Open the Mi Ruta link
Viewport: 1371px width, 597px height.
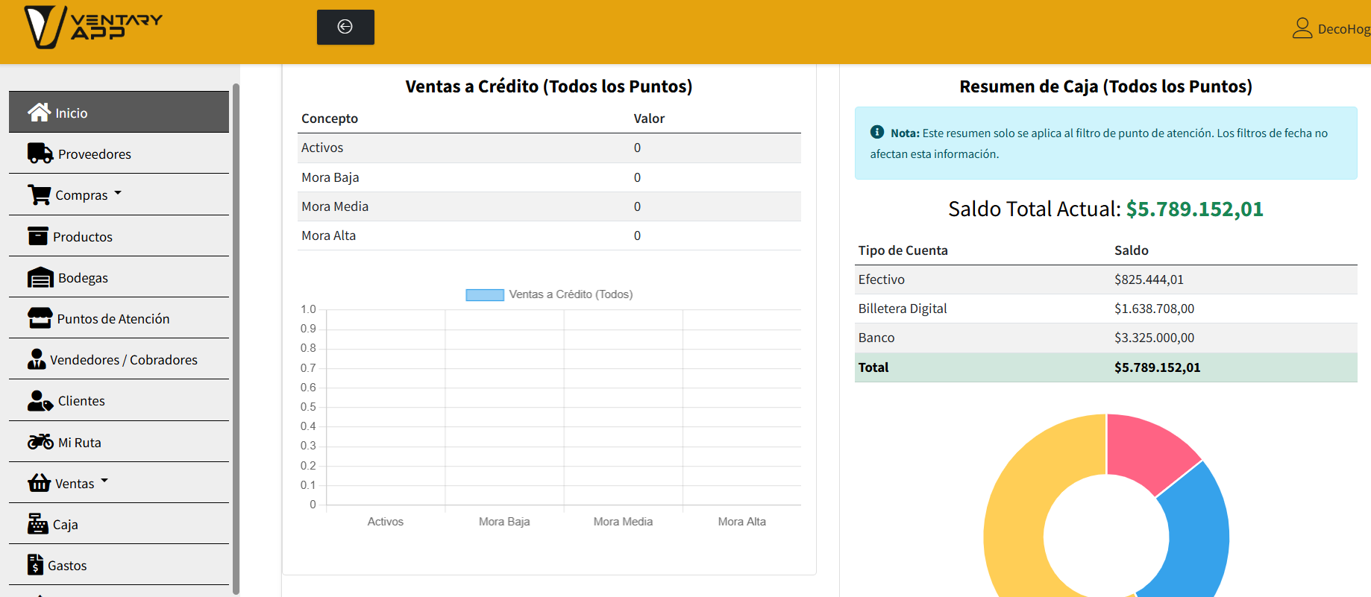119,442
